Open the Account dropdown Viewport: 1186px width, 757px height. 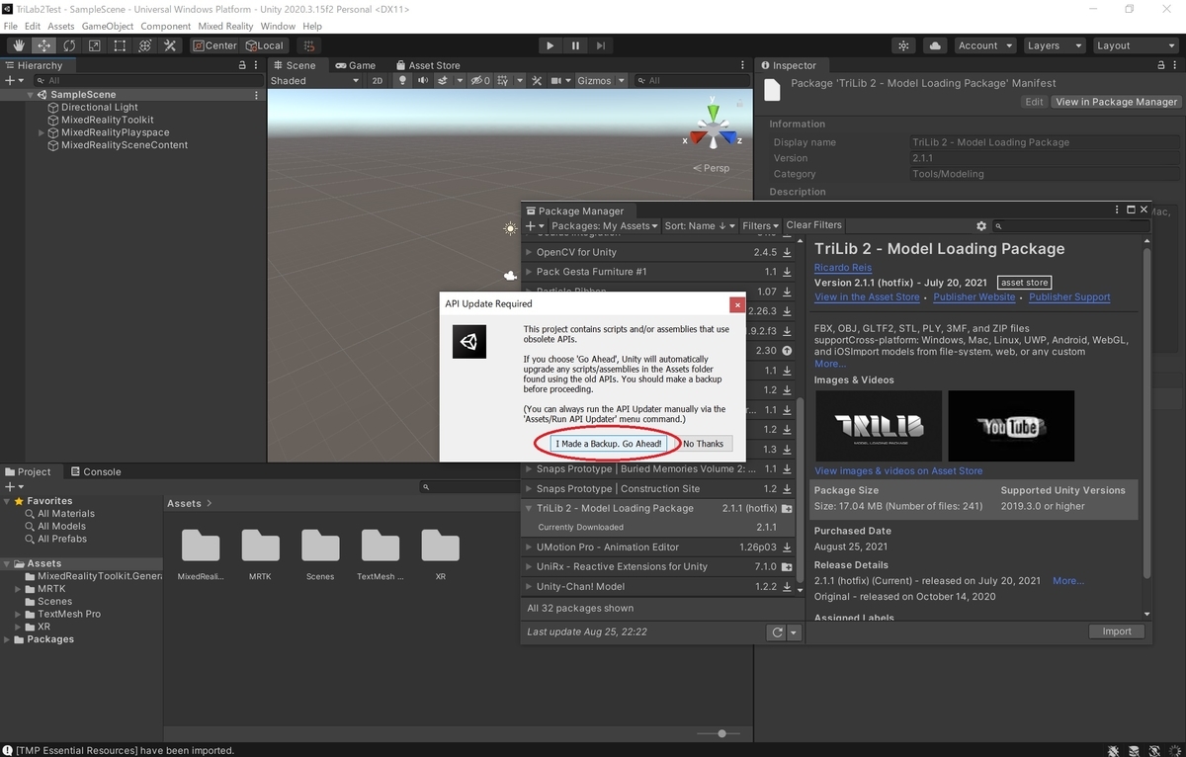[985, 45]
